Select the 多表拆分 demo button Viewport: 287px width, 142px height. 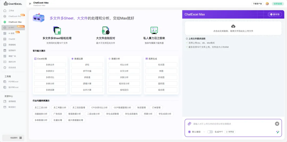50,71
